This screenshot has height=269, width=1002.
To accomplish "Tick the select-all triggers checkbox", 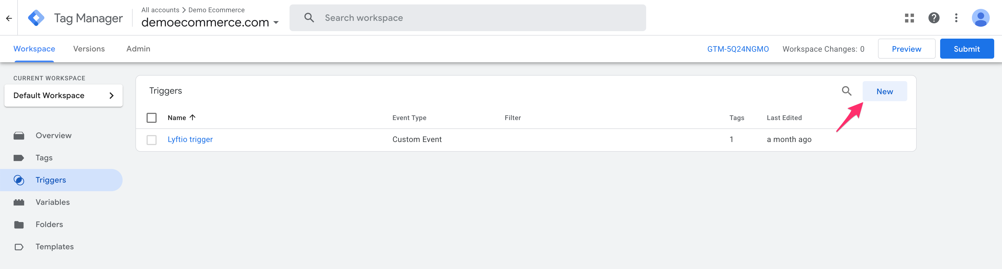I will click(151, 118).
